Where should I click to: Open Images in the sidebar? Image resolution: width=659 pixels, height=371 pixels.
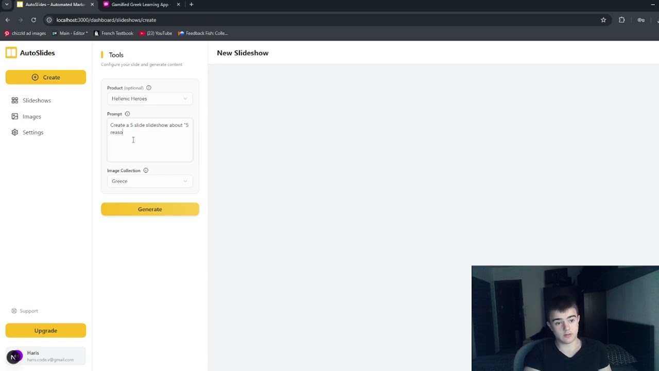click(x=31, y=116)
